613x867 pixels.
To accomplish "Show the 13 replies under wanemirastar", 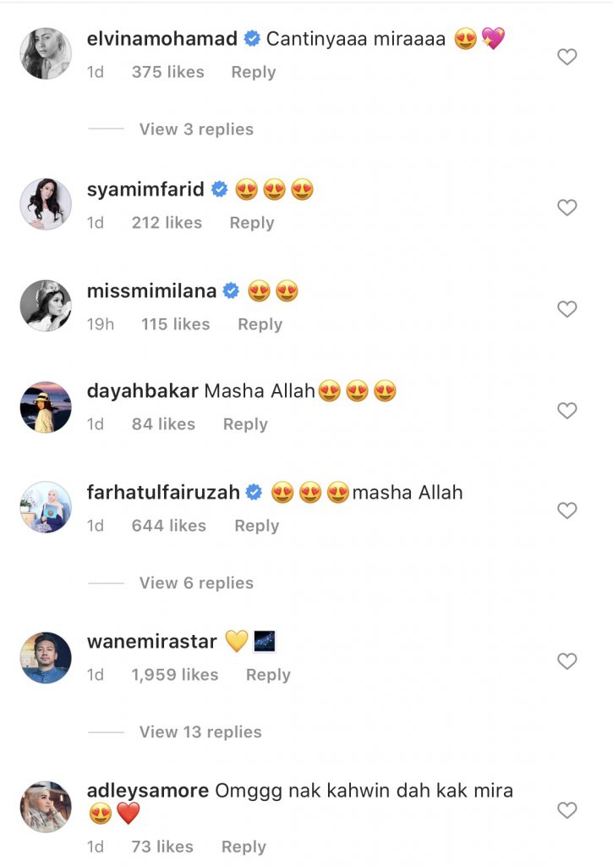I will pyautogui.click(x=200, y=732).
